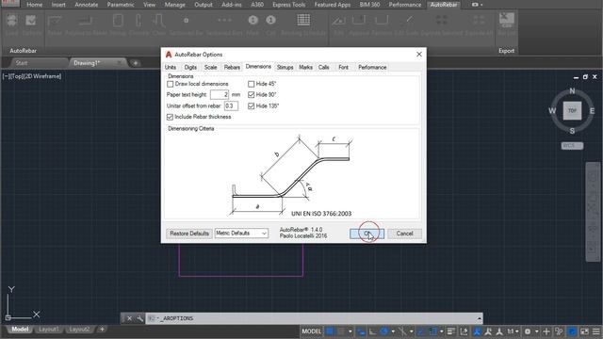Switch to the Stirrups tab
The width and height of the screenshot is (603, 339).
point(285,67)
